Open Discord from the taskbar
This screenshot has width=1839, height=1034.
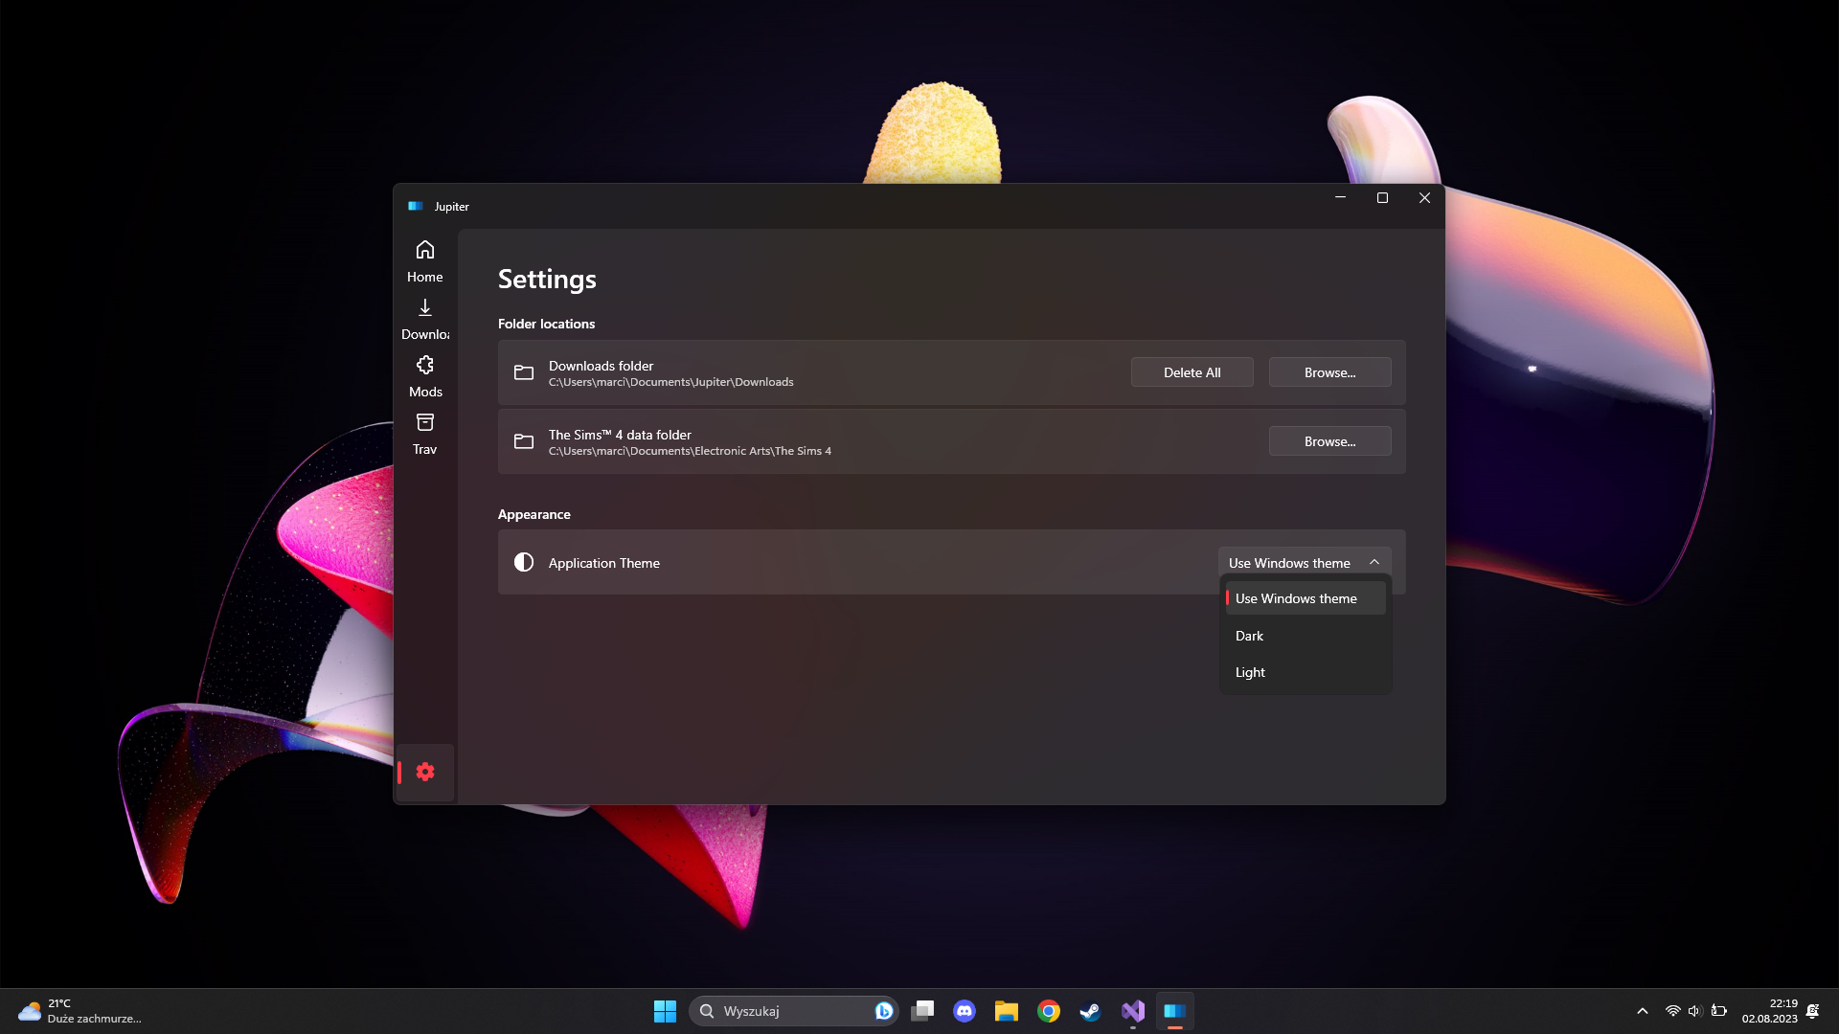[x=965, y=1010]
